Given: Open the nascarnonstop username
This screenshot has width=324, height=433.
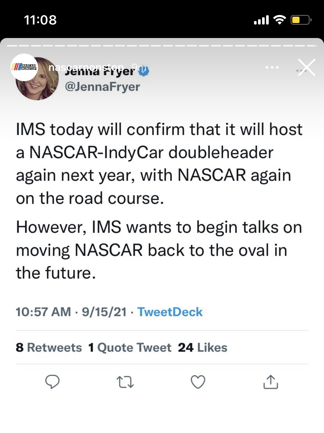Looking at the screenshot, I should coord(86,67).
